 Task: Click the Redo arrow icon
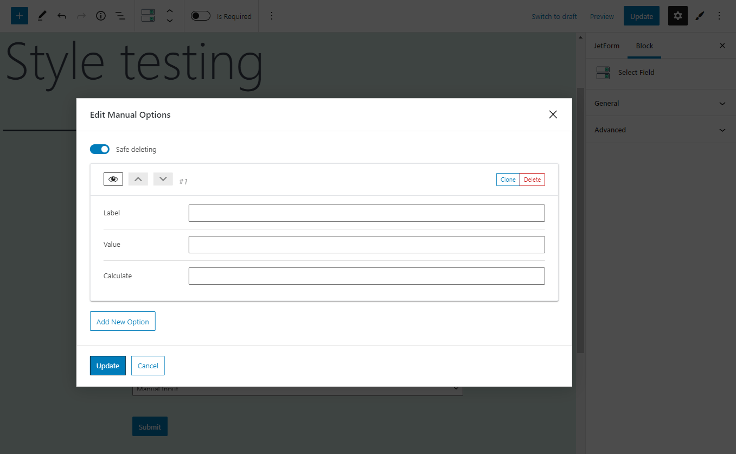pyautogui.click(x=81, y=16)
